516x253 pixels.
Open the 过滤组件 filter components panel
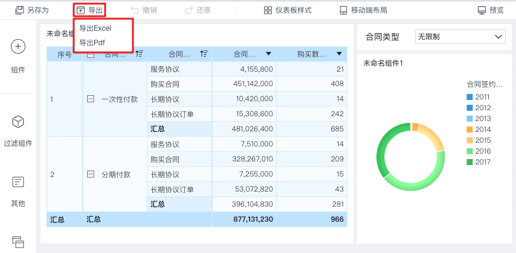[x=18, y=129]
